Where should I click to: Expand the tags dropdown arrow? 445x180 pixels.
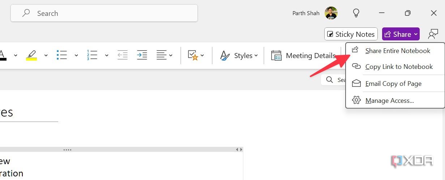point(202,56)
